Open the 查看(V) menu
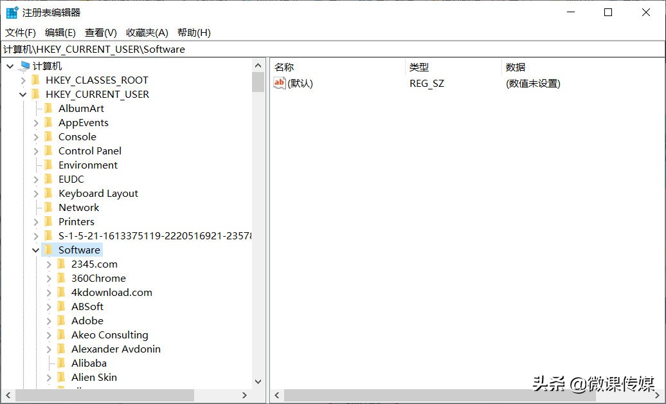This screenshot has height=404, width=666. click(101, 32)
